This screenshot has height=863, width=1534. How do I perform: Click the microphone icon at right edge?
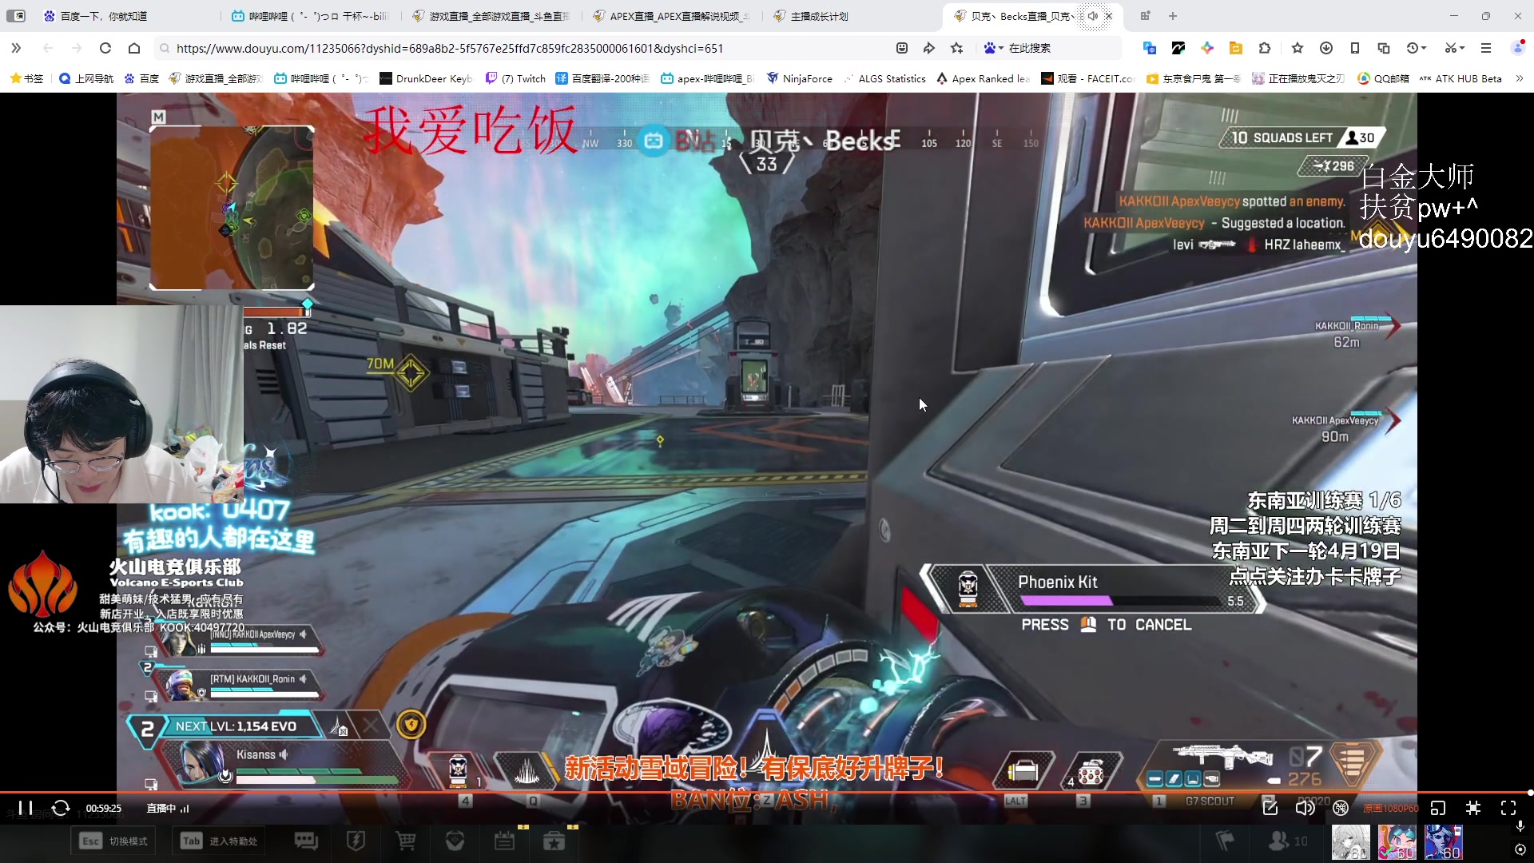tap(1520, 826)
